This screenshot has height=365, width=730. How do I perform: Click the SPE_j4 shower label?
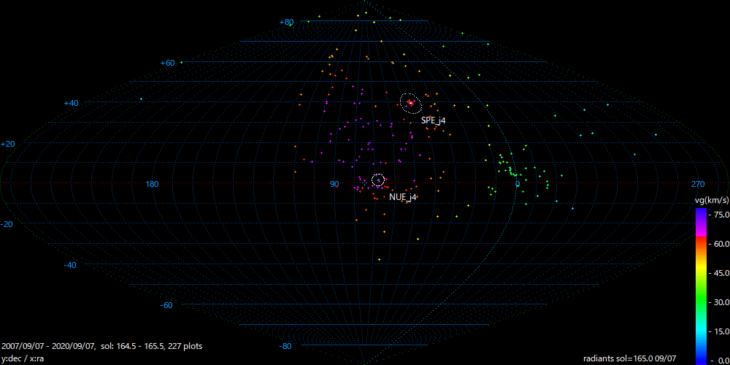click(x=433, y=120)
